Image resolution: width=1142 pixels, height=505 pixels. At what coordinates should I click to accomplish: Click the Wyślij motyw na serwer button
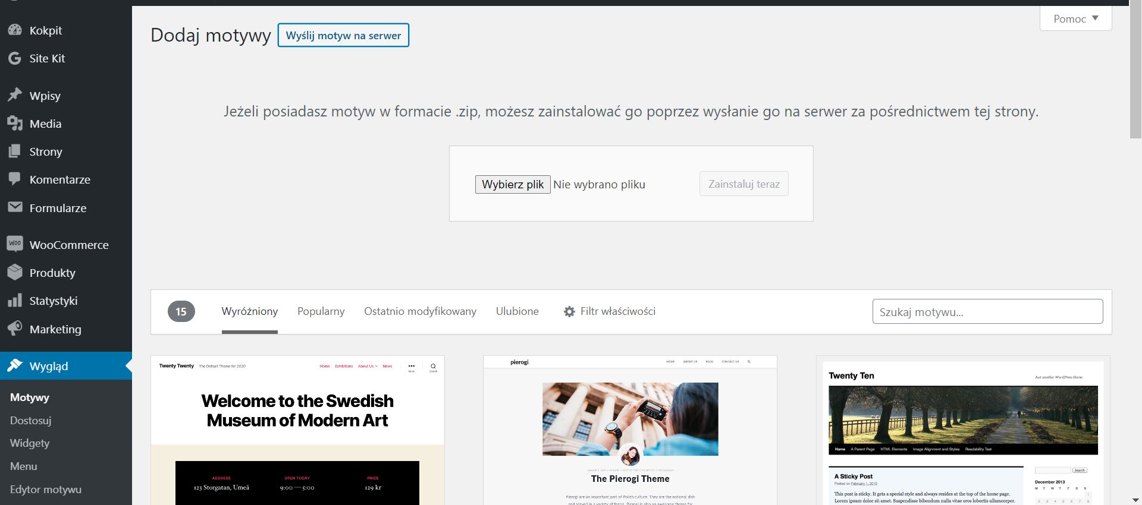pyautogui.click(x=343, y=35)
